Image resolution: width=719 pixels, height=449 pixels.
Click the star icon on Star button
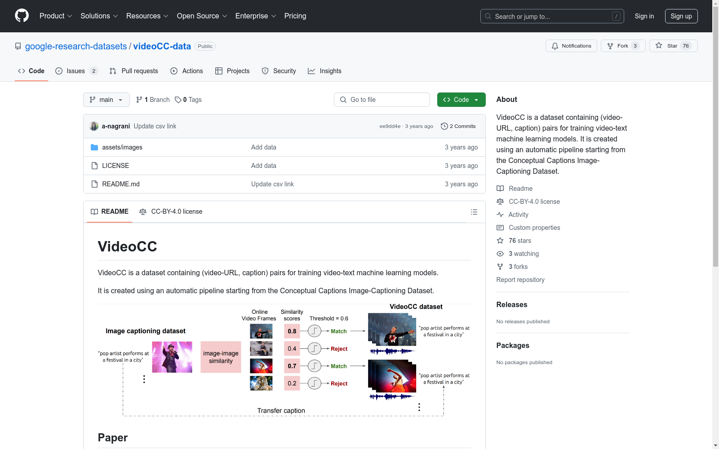pos(659,45)
